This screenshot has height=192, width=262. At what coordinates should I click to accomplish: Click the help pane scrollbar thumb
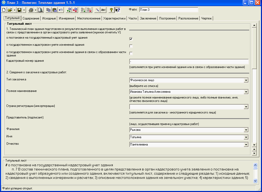click(x=255, y=168)
